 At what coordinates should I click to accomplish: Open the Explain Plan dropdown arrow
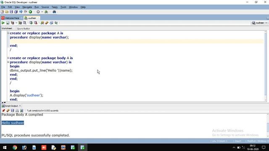16,23
